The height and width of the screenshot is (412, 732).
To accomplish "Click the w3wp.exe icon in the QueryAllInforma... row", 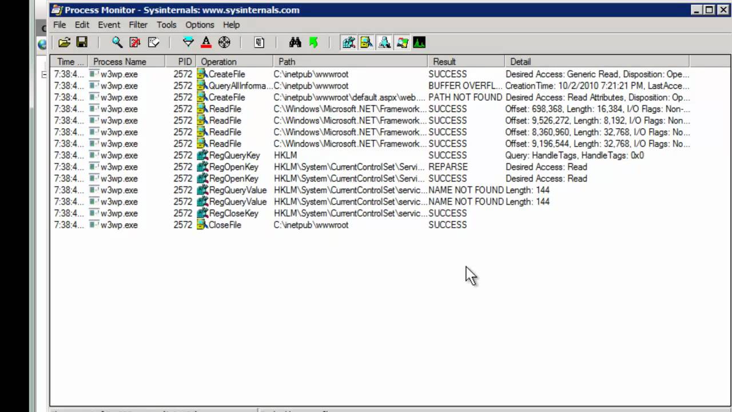I will (94, 86).
